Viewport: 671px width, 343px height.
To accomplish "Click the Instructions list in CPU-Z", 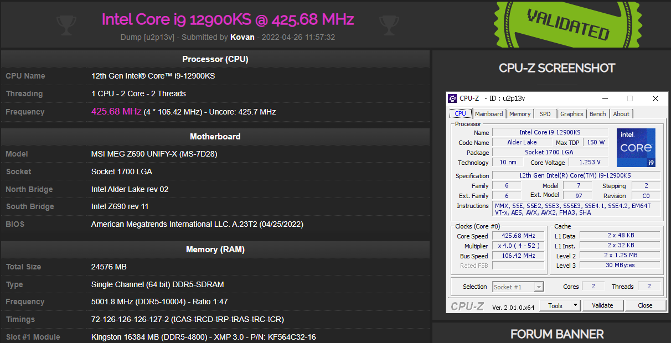I will [x=576, y=209].
